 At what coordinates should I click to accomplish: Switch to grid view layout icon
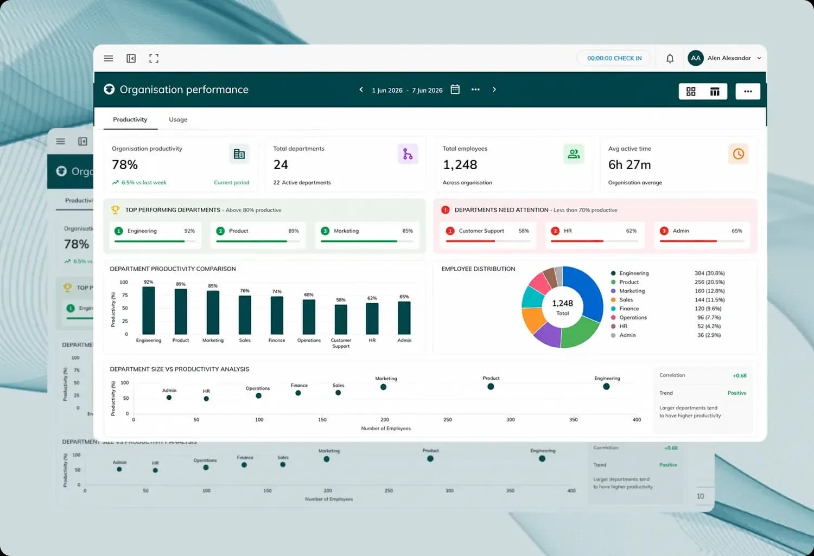point(691,91)
